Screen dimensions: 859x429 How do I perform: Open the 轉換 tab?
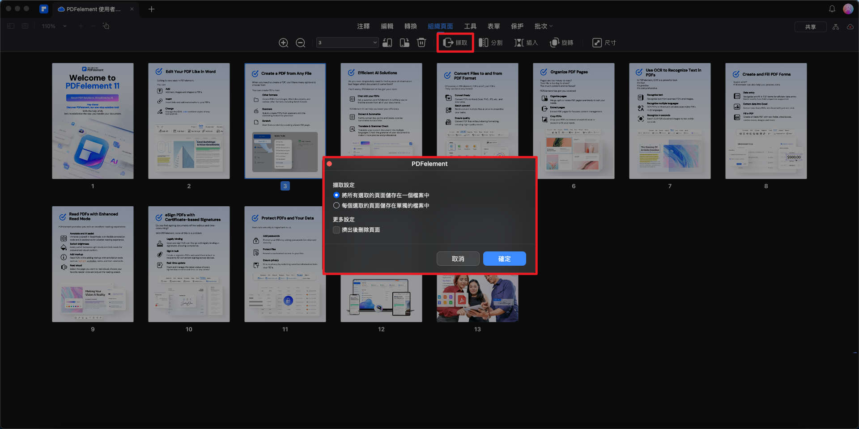point(411,26)
